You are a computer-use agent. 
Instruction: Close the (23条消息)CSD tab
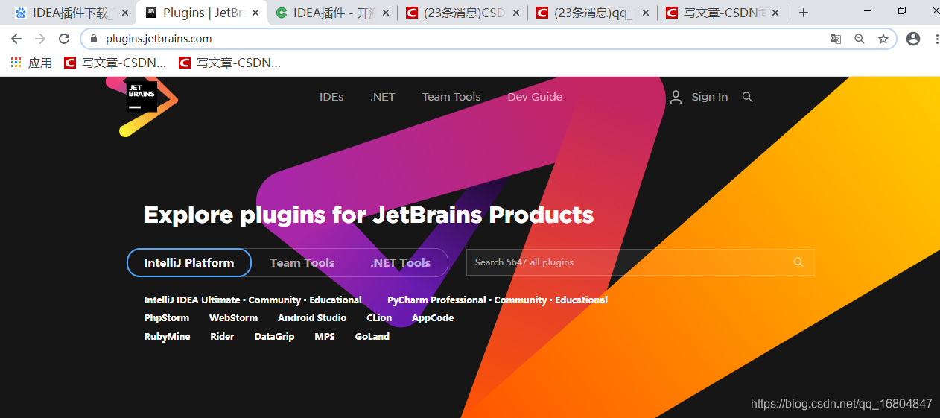[x=515, y=13]
